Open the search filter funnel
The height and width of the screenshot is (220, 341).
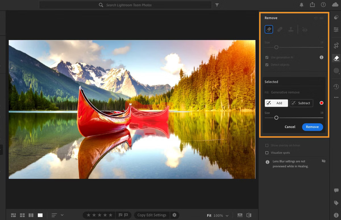(x=217, y=5)
